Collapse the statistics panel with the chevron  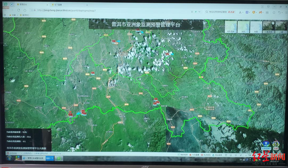click(49, 131)
